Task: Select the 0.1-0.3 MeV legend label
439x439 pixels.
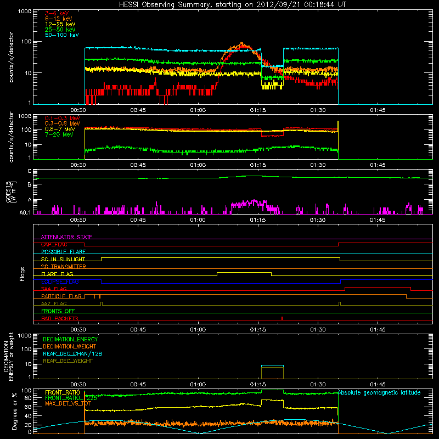Action: point(63,118)
